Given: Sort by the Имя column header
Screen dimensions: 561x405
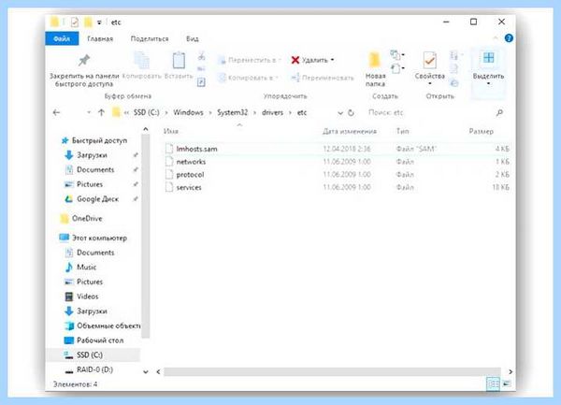Looking at the screenshot, I should 171,131.
